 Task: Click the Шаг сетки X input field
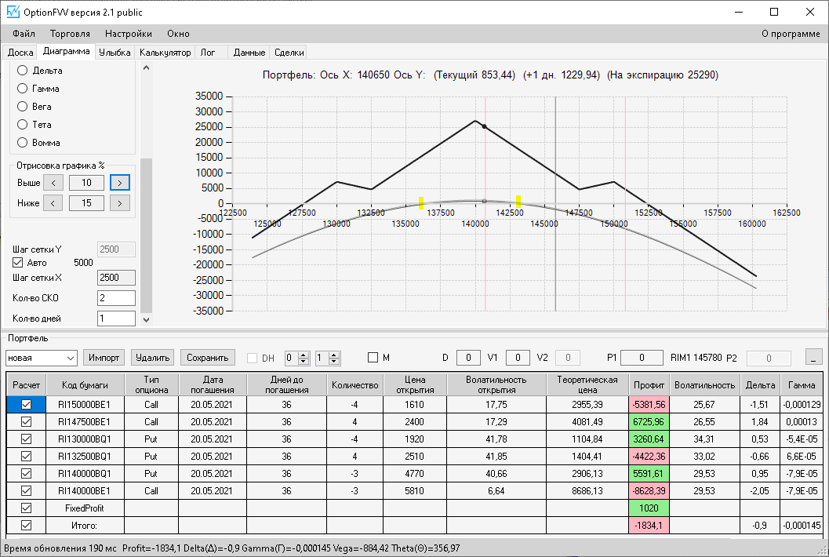click(x=116, y=278)
